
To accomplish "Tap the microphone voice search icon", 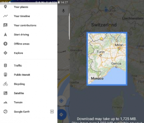I will 63,11.
